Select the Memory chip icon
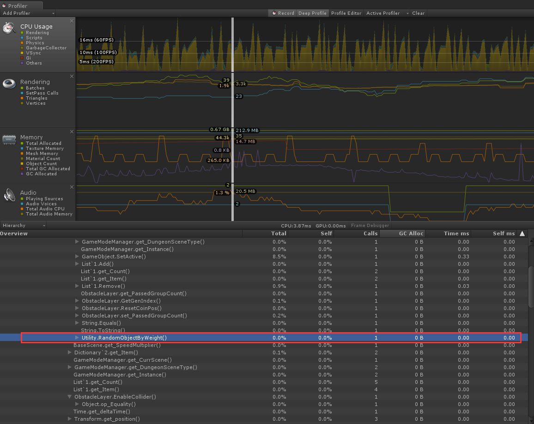 pyautogui.click(x=9, y=139)
